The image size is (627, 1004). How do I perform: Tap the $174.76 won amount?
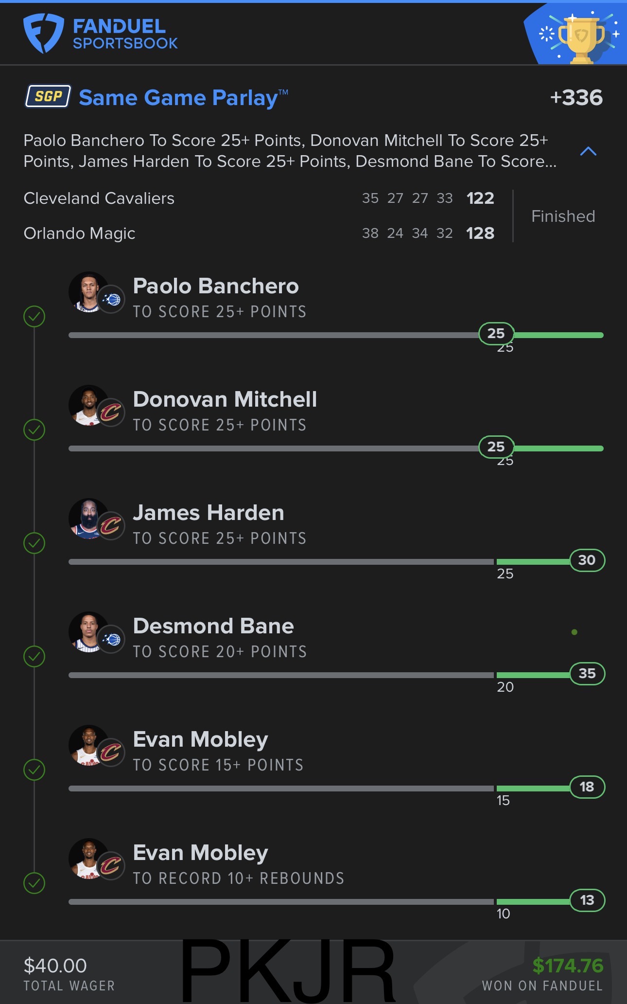(568, 966)
